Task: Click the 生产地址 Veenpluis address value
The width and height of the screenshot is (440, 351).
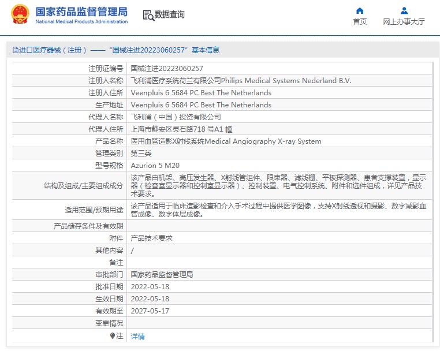Action: [x=201, y=104]
